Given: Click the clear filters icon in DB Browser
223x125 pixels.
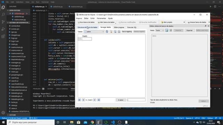Looking at the screenshot, I should click(x=111, y=32).
